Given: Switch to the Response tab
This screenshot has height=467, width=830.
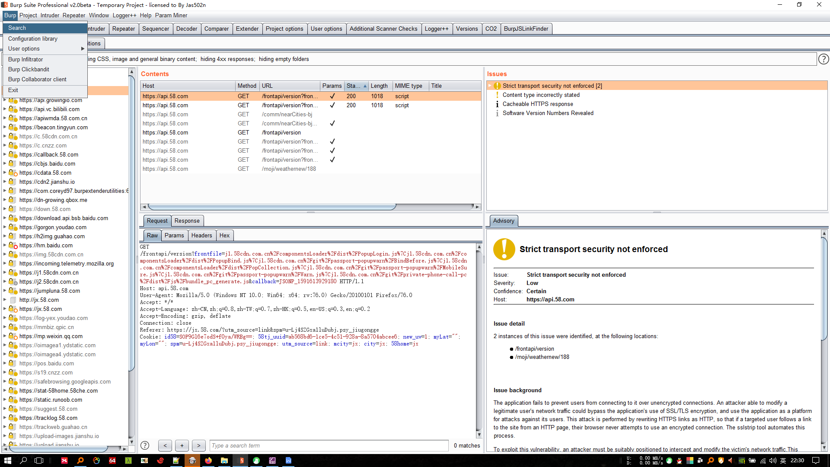Looking at the screenshot, I should pos(187,221).
